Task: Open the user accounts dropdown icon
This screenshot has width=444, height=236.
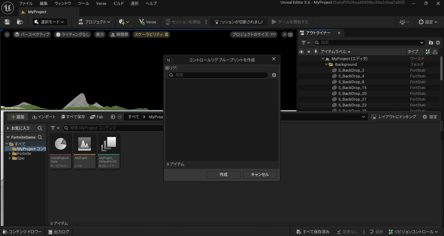Action: pos(404,22)
